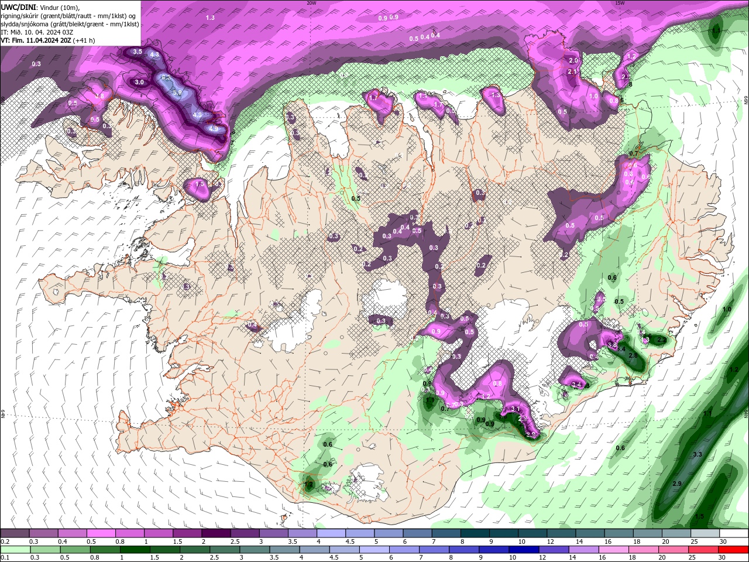Pick the bright red 30 legend swatch

point(734,550)
